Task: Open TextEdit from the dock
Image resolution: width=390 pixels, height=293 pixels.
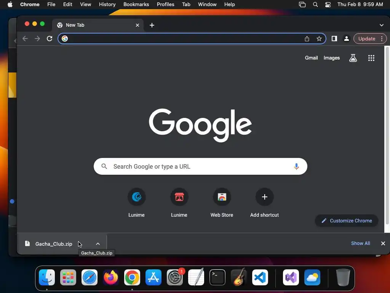Action: click(x=196, y=277)
